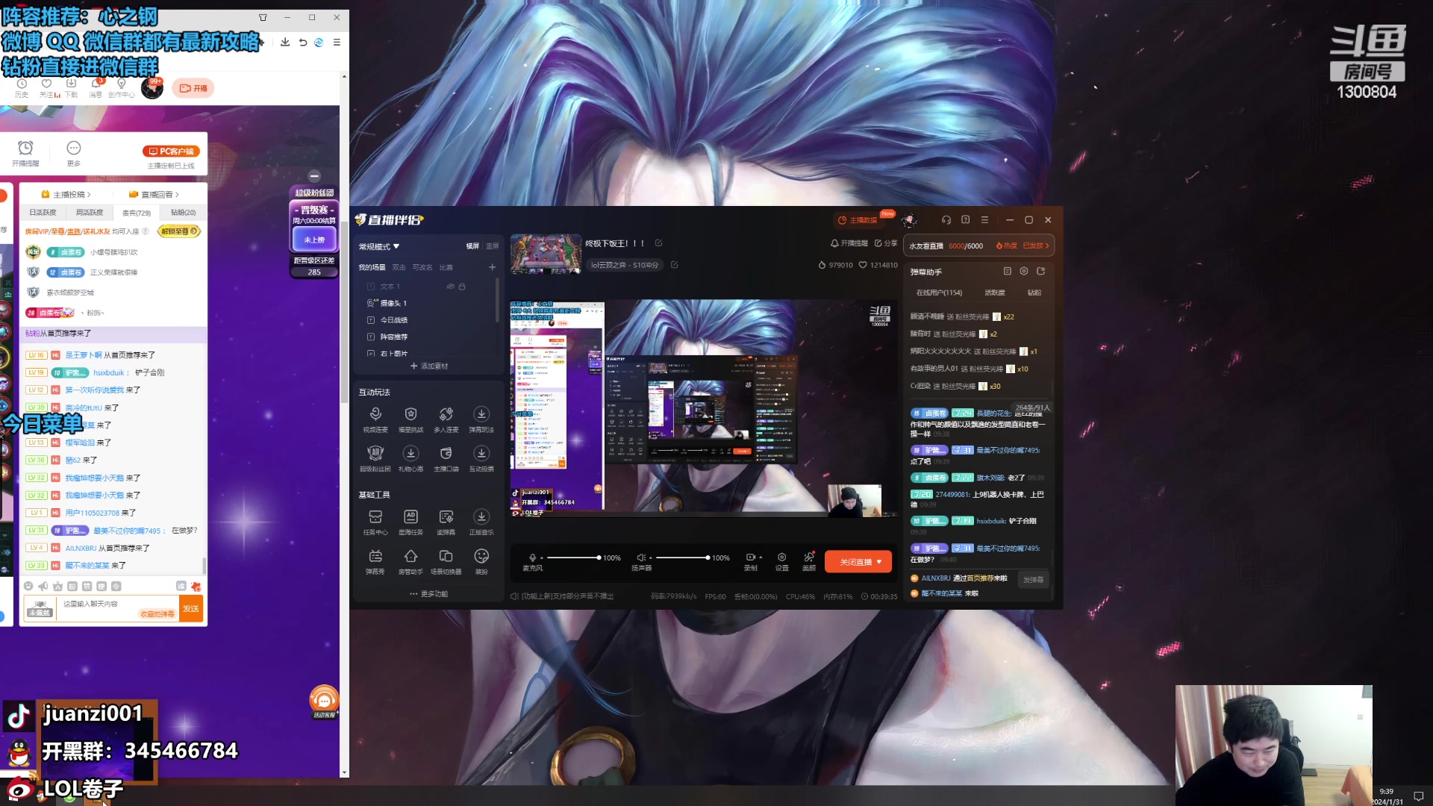1433x806 pixels.
Task: Open 视频连麦 video link-up tool
Action: tap(375, 415)
